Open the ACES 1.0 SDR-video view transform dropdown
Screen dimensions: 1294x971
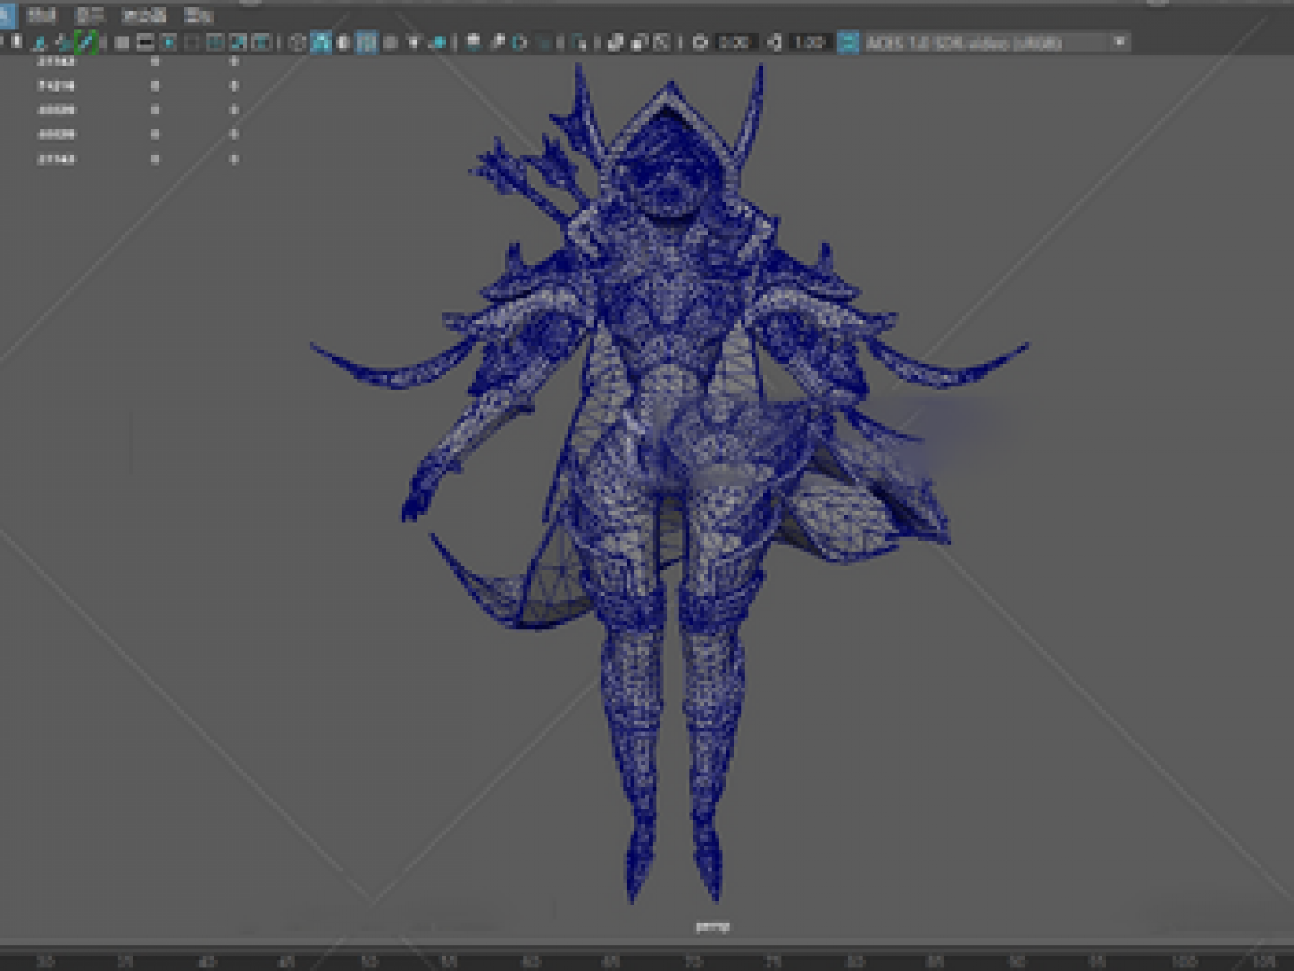[996, 42]
